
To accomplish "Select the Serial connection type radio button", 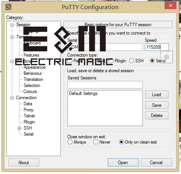I will click(x=152, y=61).
